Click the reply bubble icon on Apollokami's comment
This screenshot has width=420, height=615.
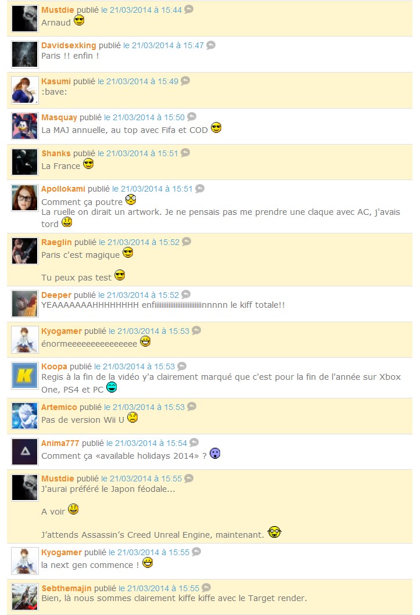(x=200, y=189)
